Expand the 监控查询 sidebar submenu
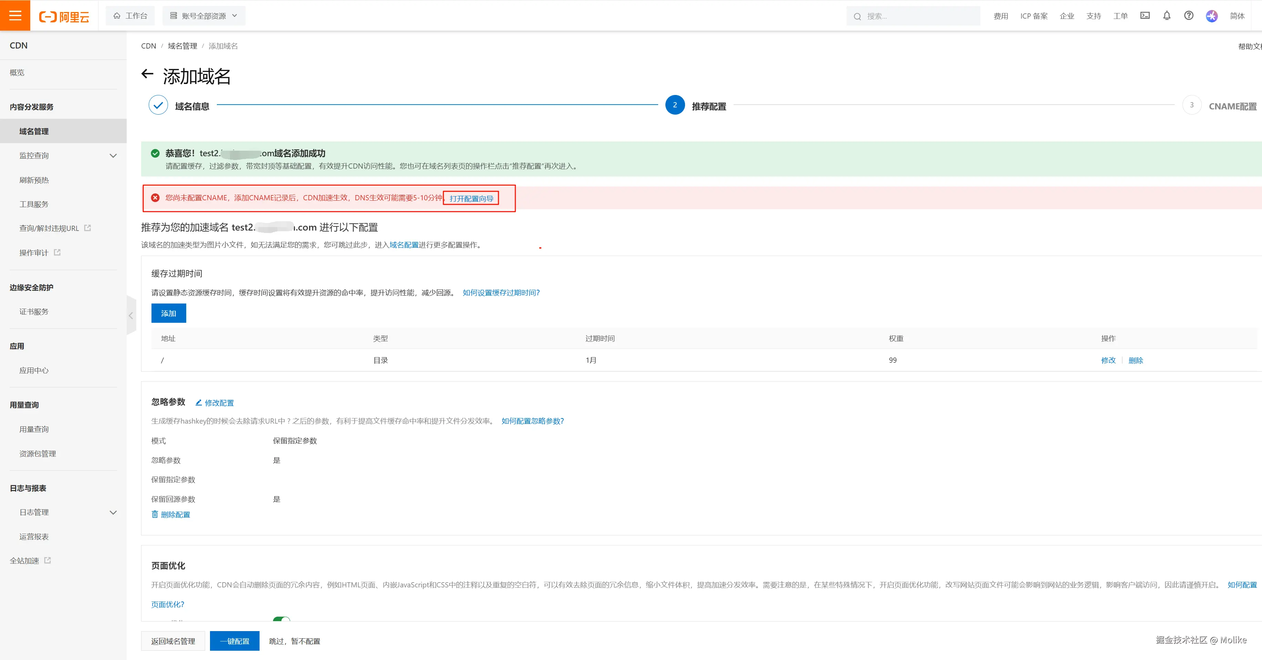This screenshot has height=660, width=1262. click(113, 156)
